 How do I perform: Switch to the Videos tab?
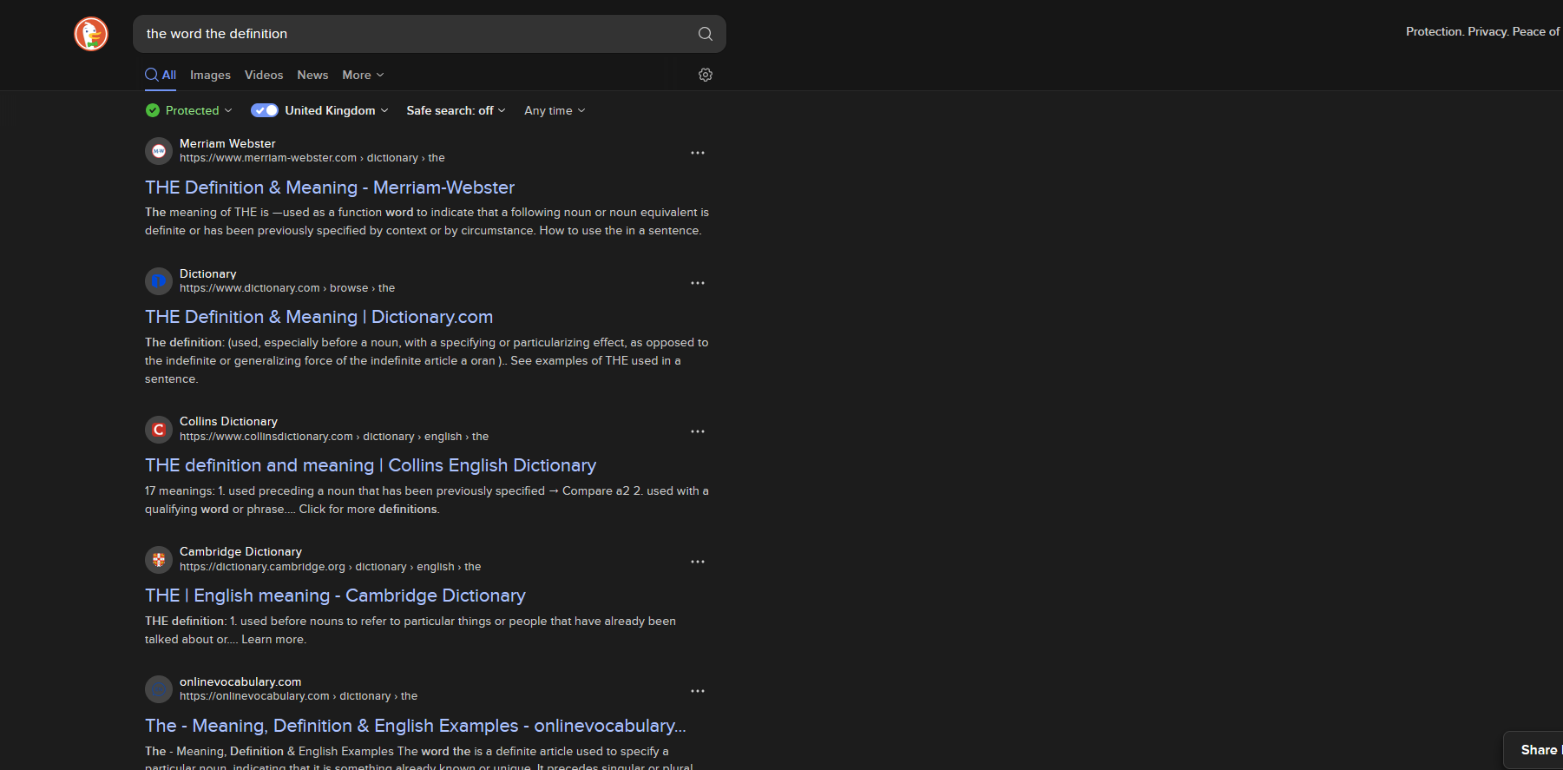click(x=264, y=75)
